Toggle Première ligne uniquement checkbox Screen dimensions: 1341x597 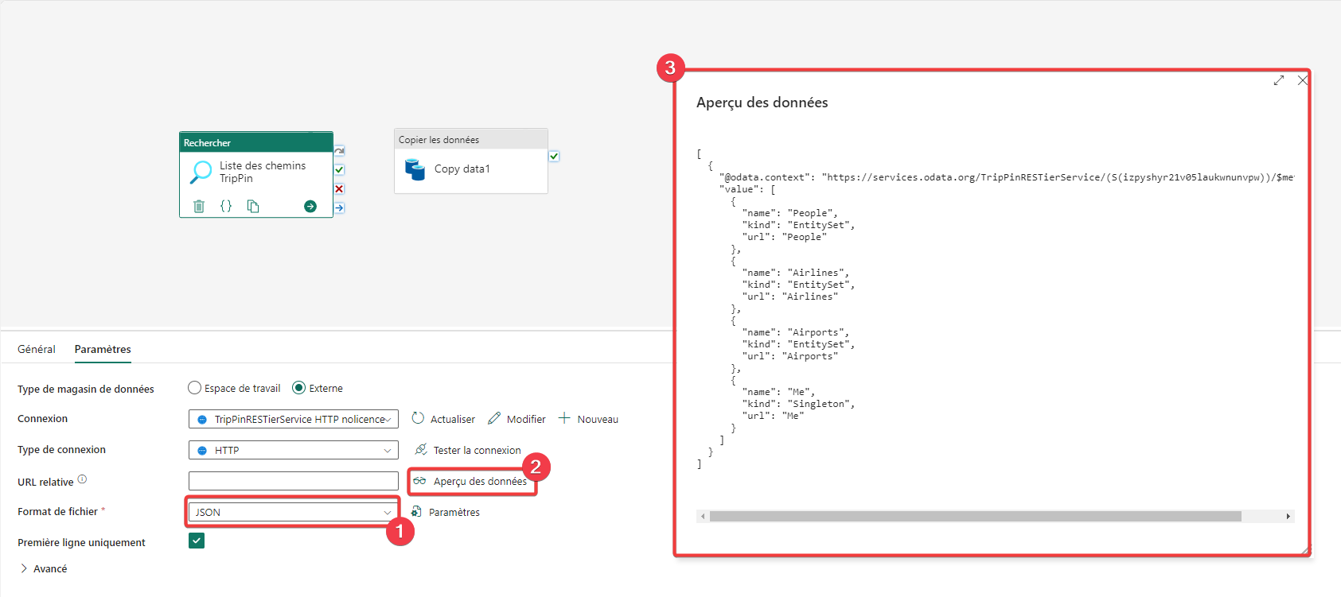(197, 541)
